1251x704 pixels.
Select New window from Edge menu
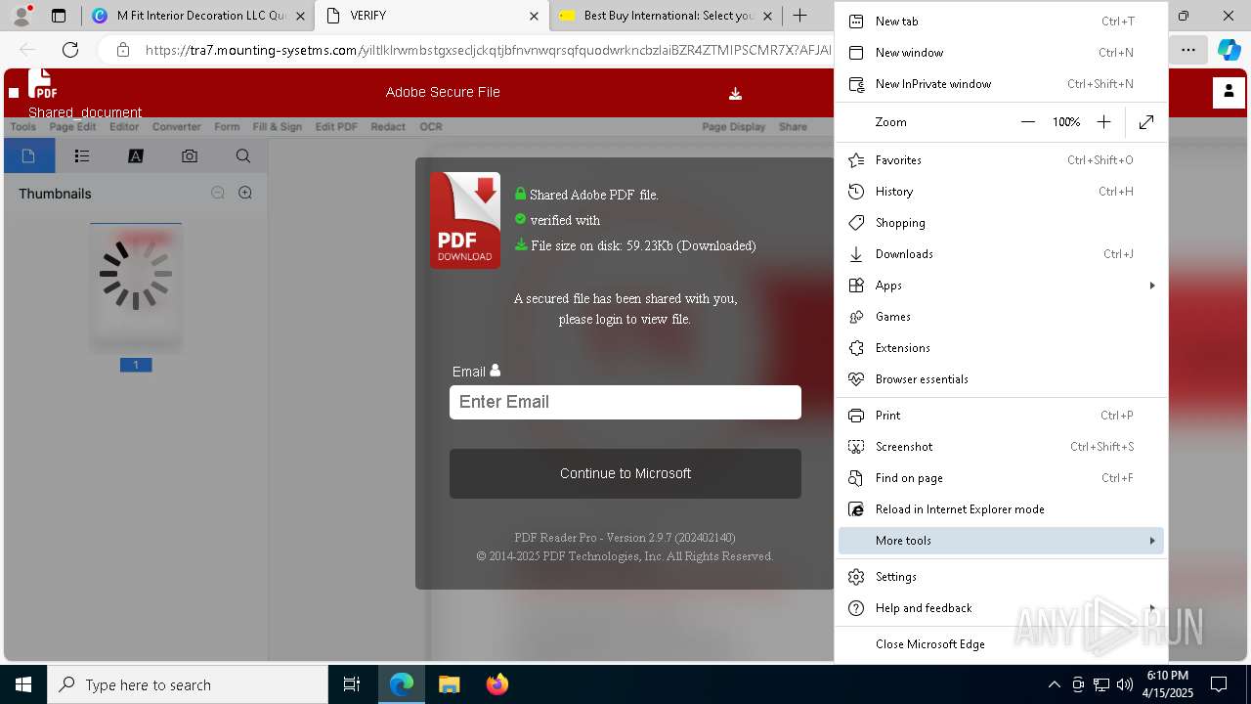click(1001, 53)
